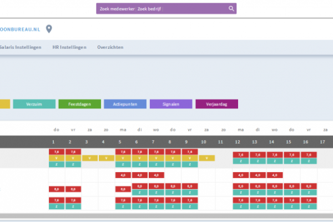Click the LOONBUREAU.NL logo
The height and width of the screenshot is (222, 333).
pos(20,29)
